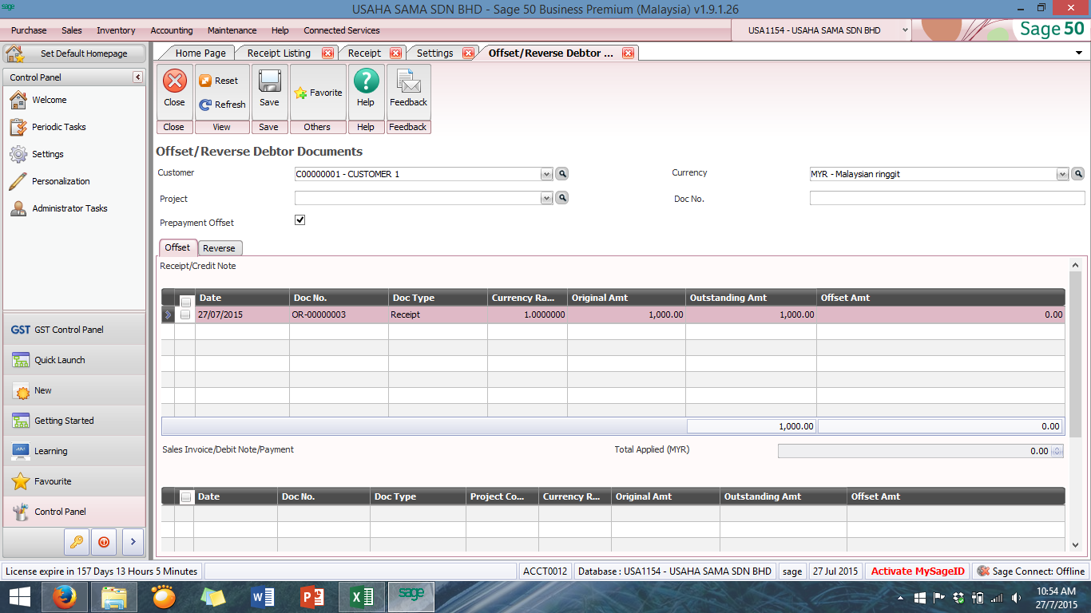Open Connected Services menu
1091x613 pixels.
point(342,30)
